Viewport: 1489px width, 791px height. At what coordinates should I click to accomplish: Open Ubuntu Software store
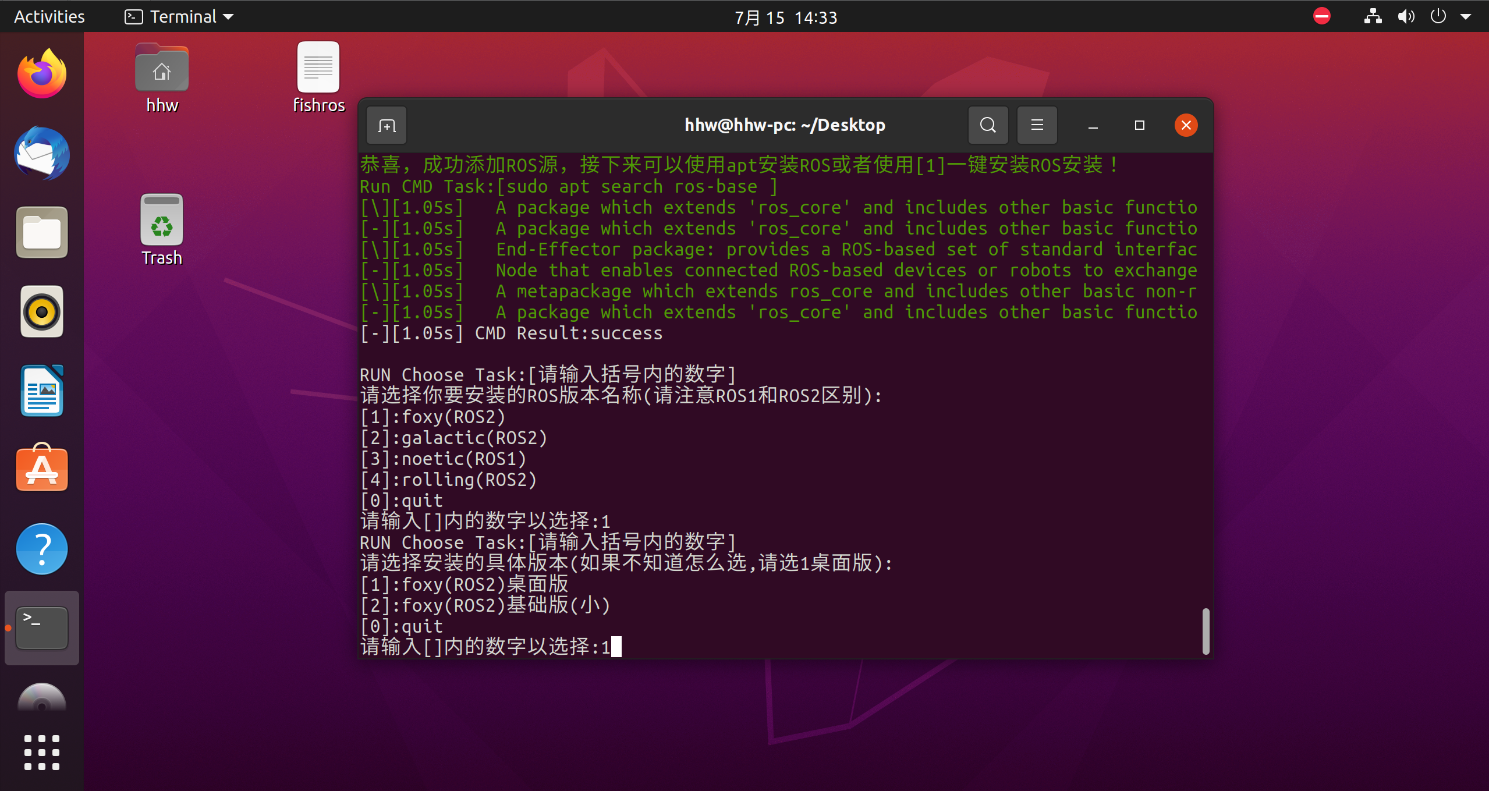coord(42,467)
